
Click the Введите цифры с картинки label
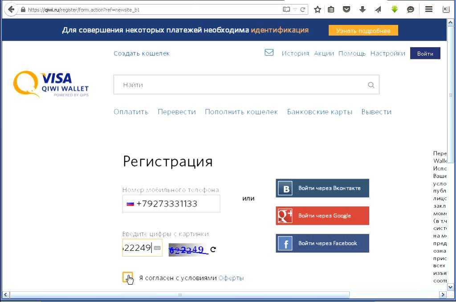166,234
